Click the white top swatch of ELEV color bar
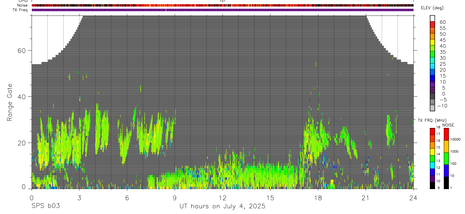Image resolution: width=465 pixels, height=214 pixels. click(432, 18)
